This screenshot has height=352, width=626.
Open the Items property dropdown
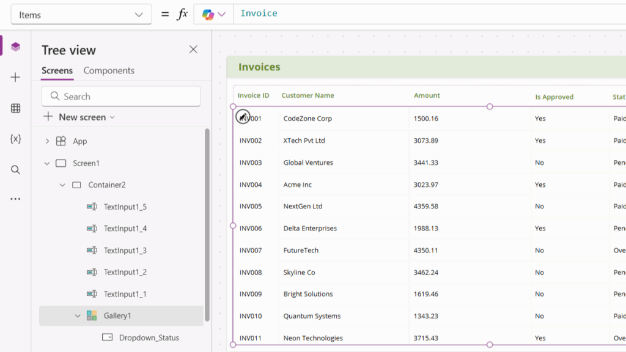(x=81, y=15)
